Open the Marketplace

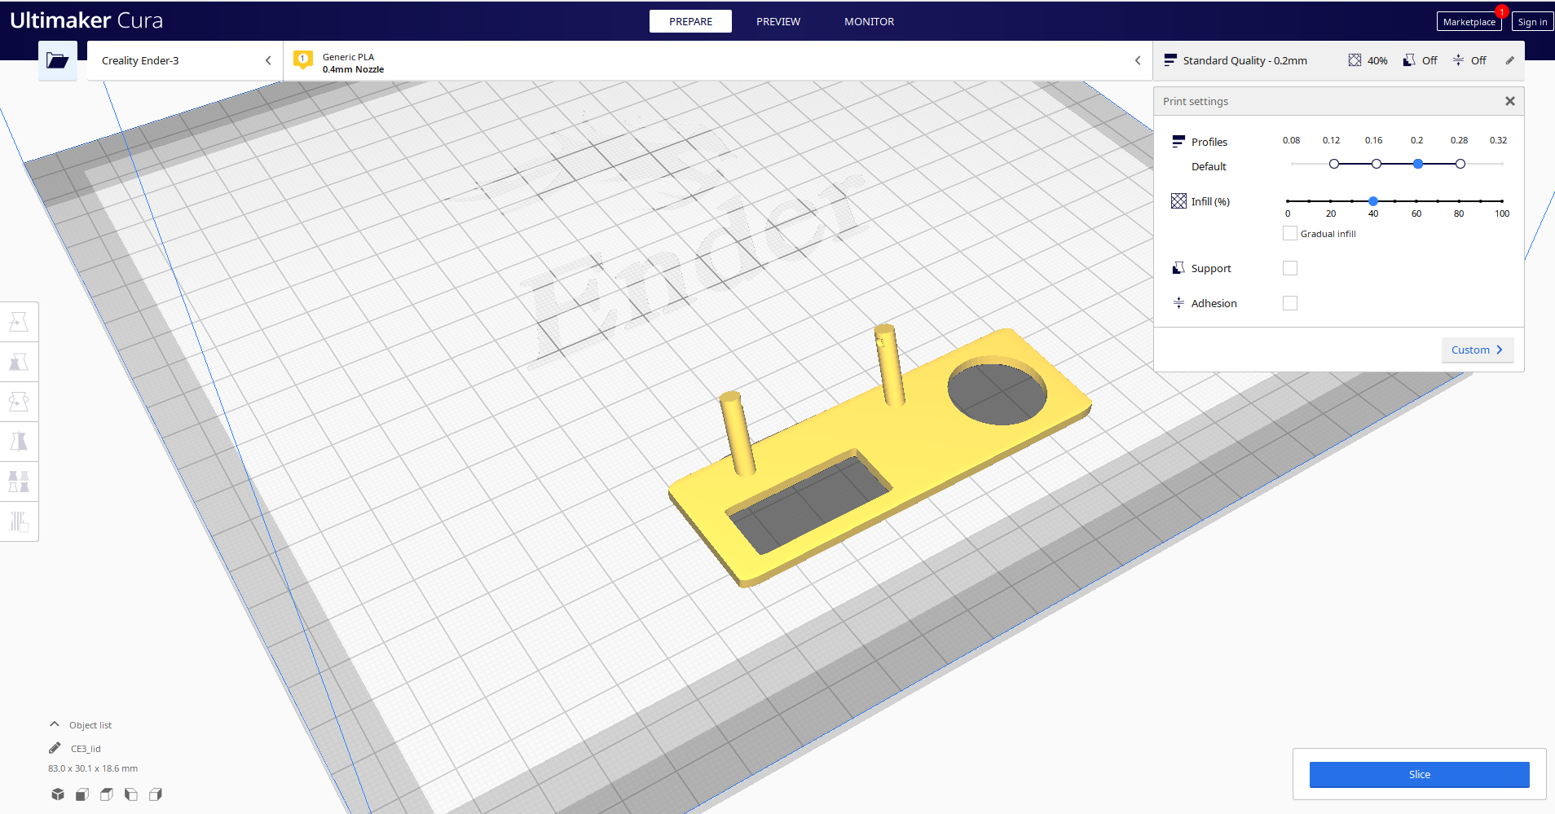(1469, 22)
